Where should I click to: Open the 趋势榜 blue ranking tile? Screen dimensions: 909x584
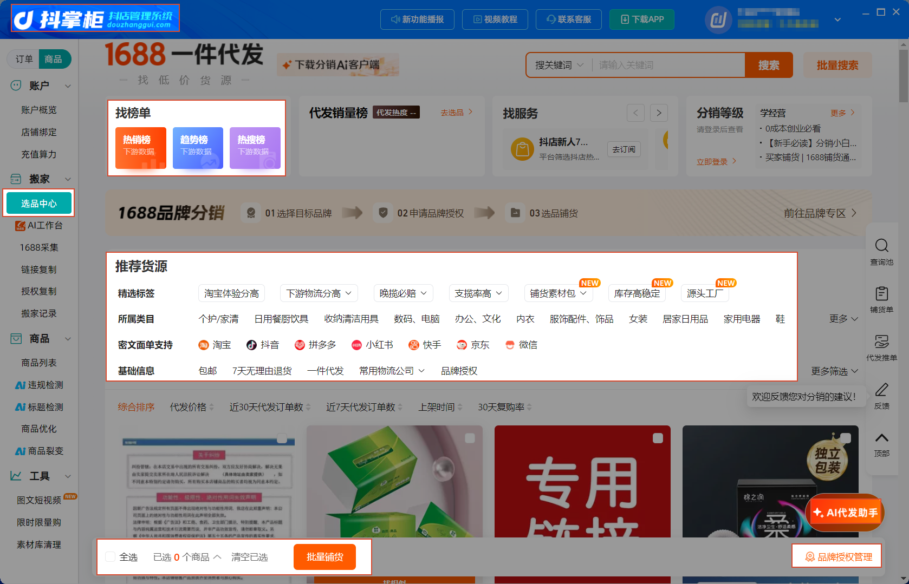(x=198, y=148)
